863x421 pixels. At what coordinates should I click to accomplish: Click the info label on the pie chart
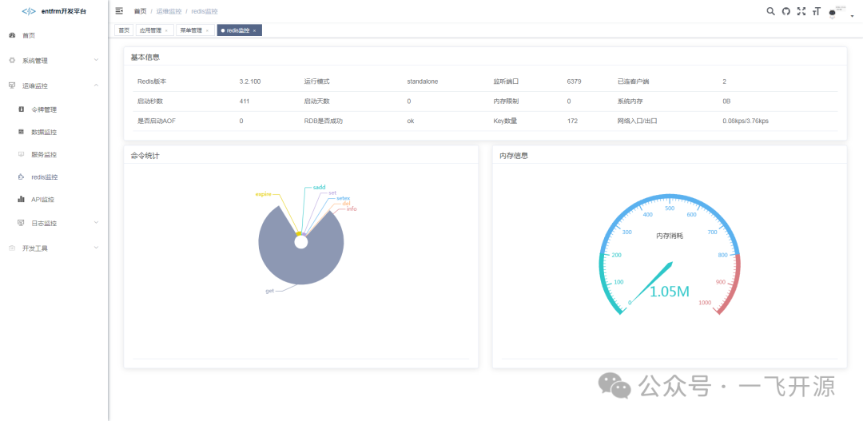(x=352, y=209)
